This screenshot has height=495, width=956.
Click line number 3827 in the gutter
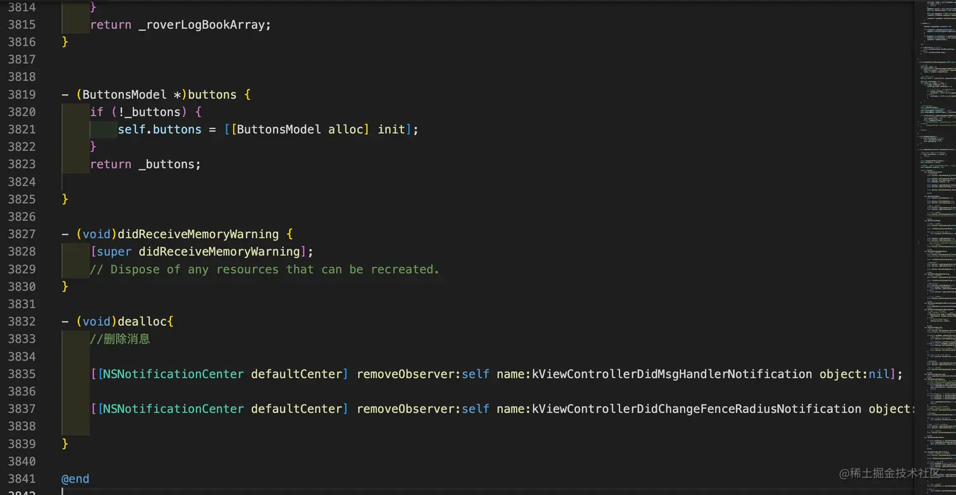coord(21,234)
